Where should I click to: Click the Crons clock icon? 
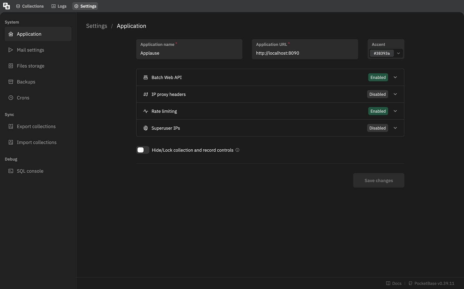coord(11,98)
